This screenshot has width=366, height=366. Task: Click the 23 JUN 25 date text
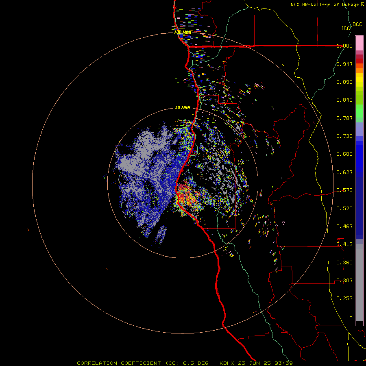click(254, 363)
